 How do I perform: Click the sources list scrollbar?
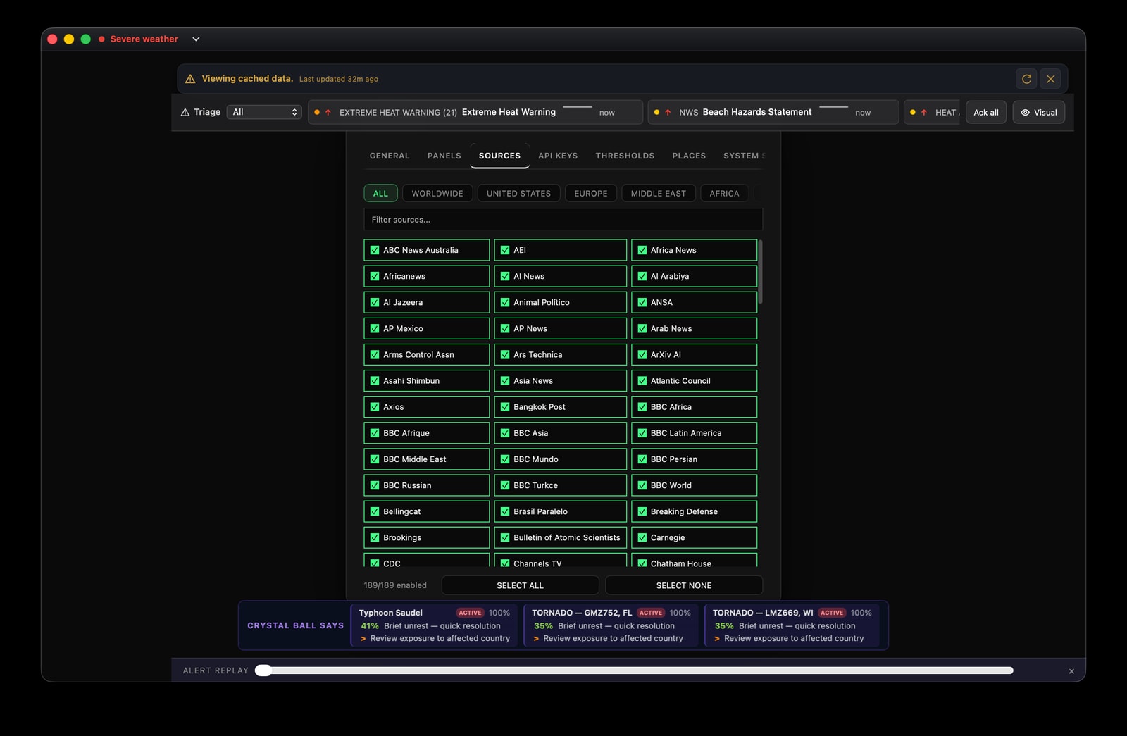(761, 272)
